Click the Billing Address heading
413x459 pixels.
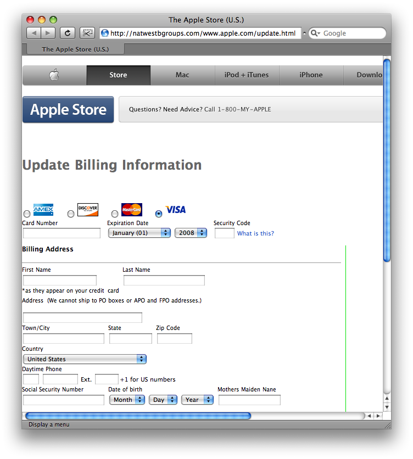pyautogui.click(x=48, y=249)
